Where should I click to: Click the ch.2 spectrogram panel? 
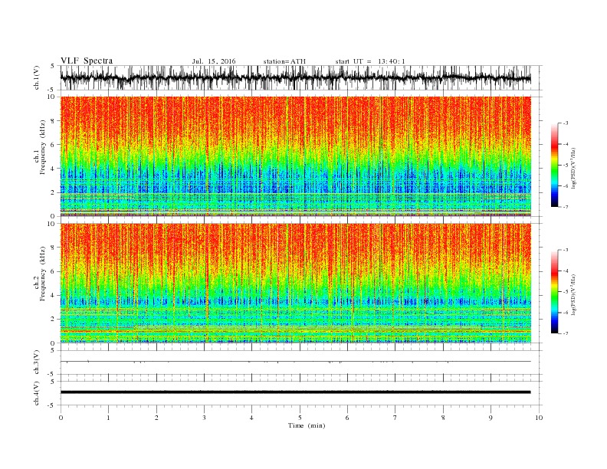pyautogui.click(x=295, y=284)
